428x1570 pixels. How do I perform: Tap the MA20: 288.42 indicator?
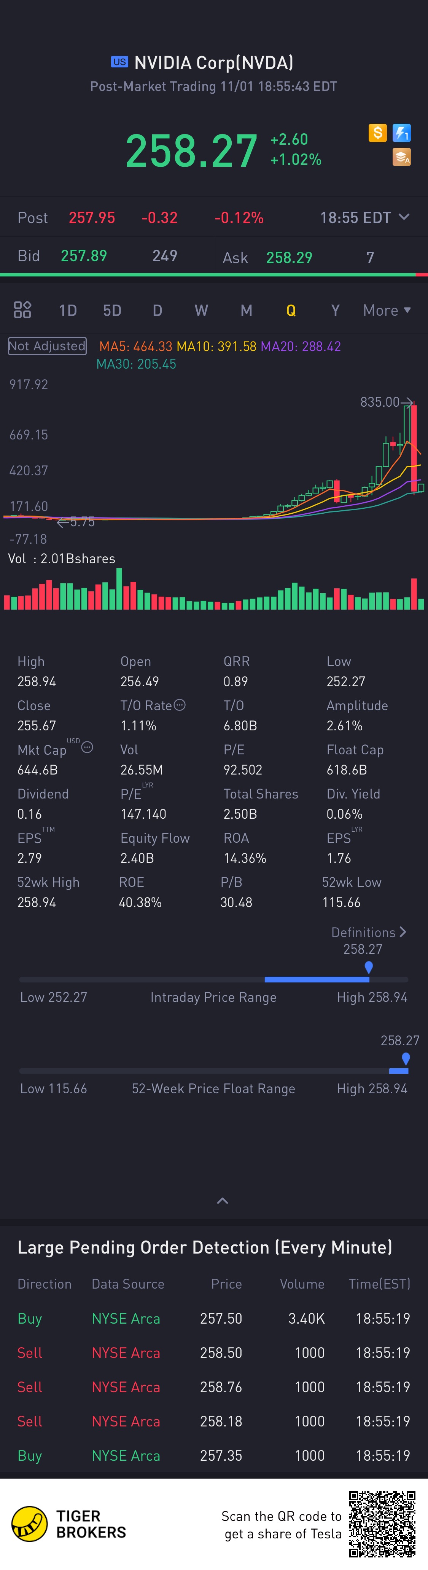(301, 346)
